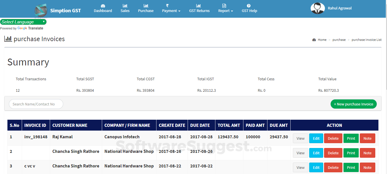Click the New purchase Invoice button
Image resolution: width=387 pixels, height=174 pixels.
(x=354, y=104)
